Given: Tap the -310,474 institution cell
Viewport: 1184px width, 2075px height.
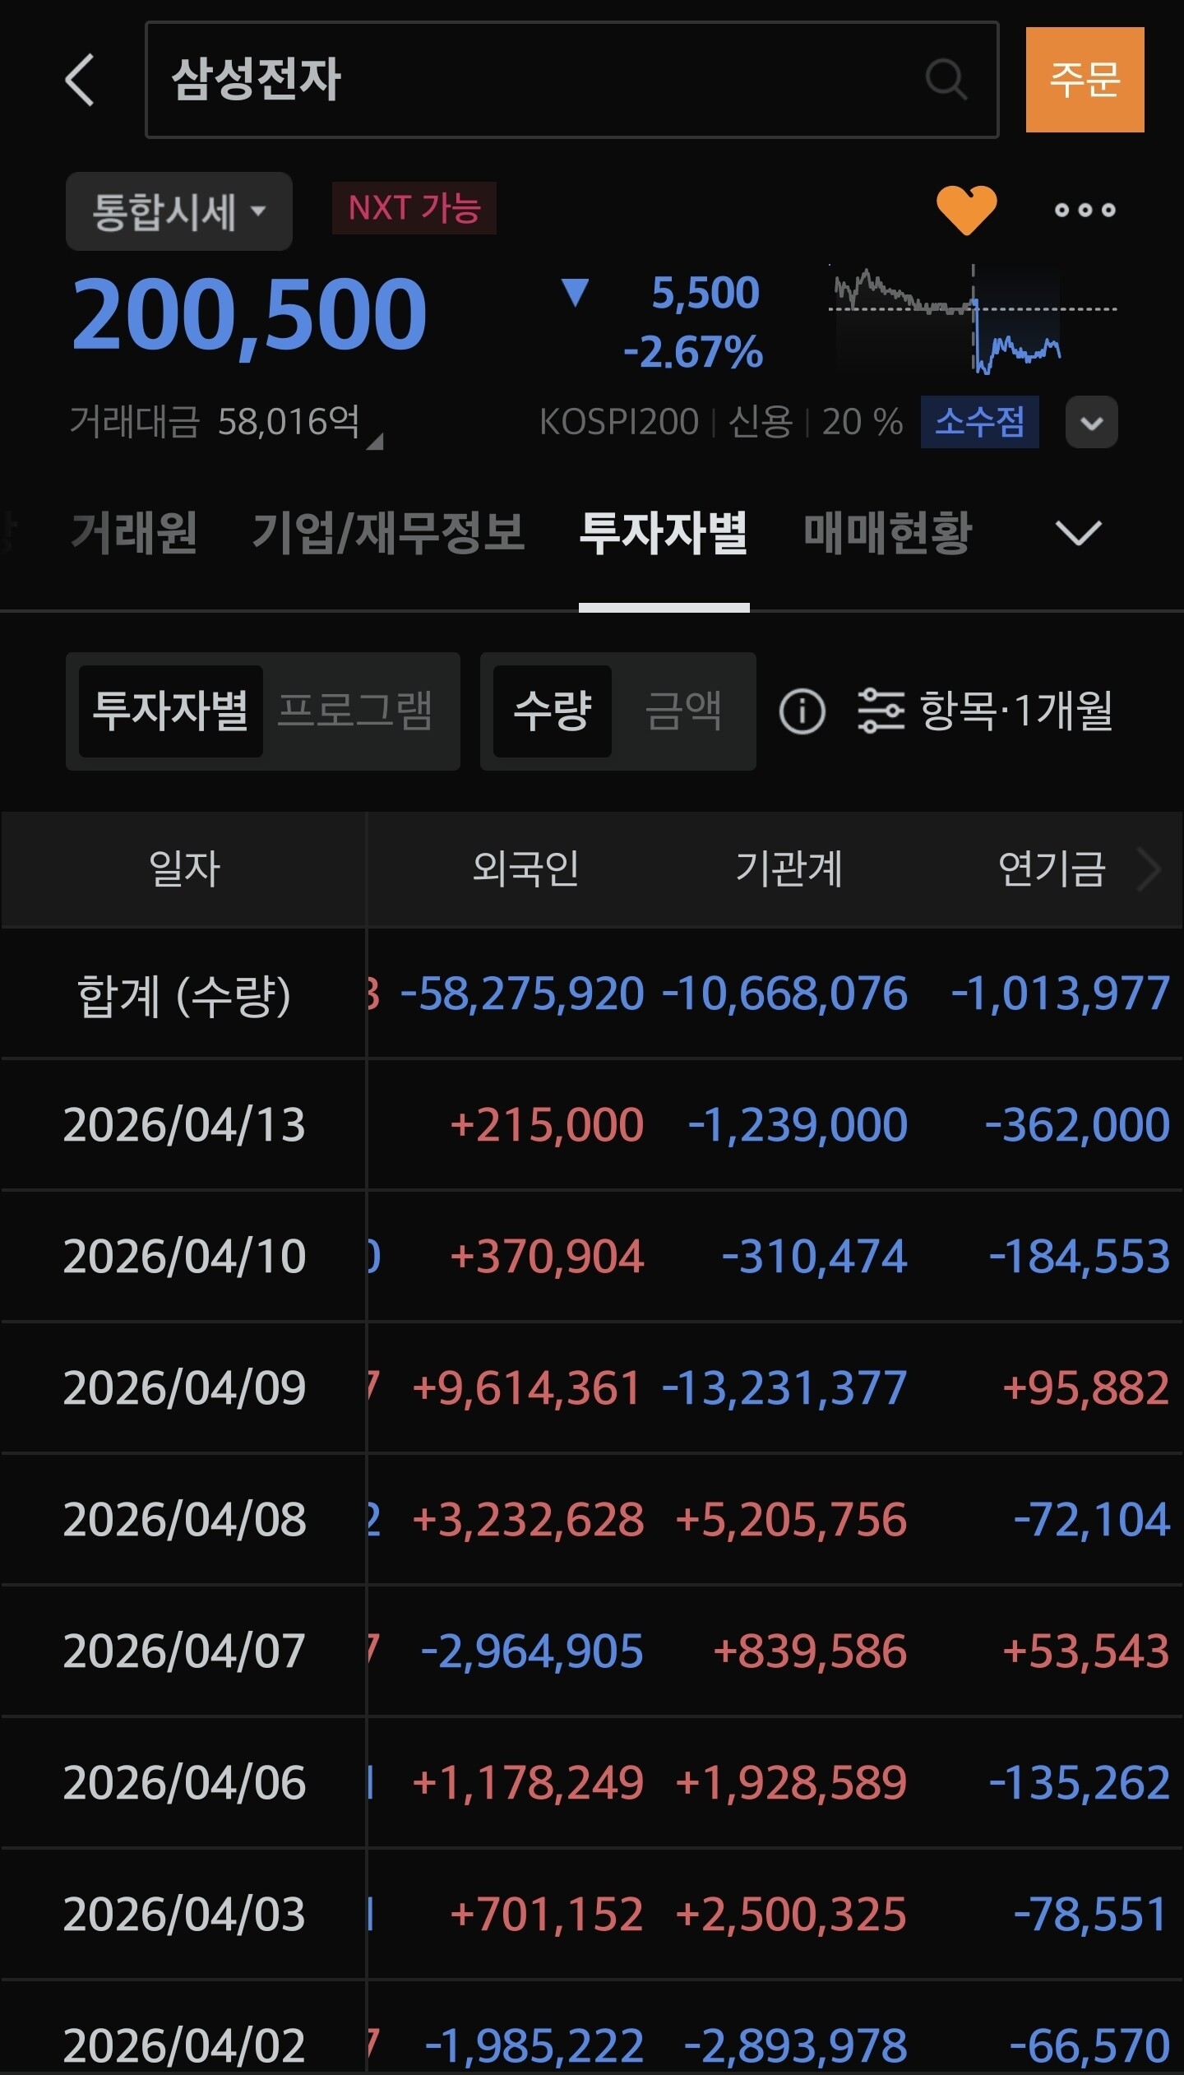Looking at the screenshot, I should point(815,1257).
